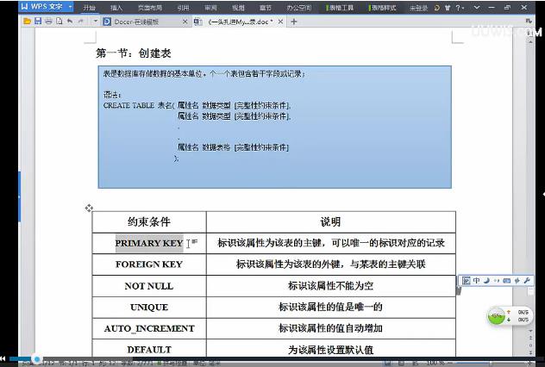Click the video rewind playback button
Screen dimensions: 545x367
3,359
